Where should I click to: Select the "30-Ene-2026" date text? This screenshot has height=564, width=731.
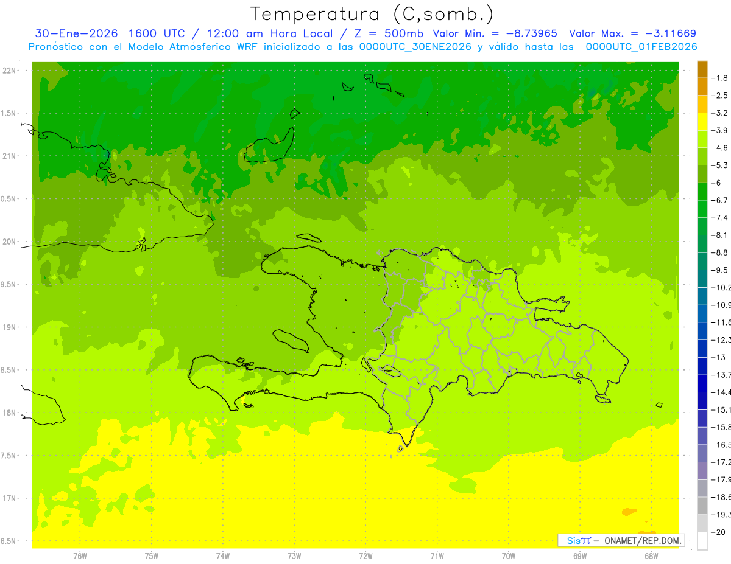tap(76, 33)
